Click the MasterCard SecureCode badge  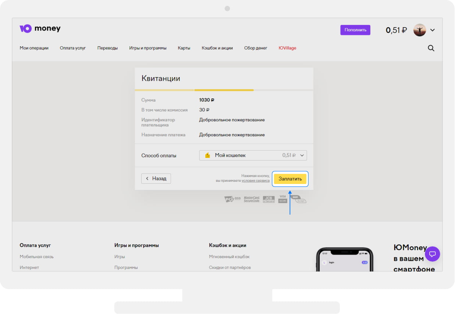(252, 199)
